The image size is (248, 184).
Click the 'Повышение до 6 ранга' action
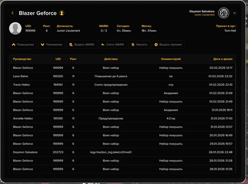[111, 76]
